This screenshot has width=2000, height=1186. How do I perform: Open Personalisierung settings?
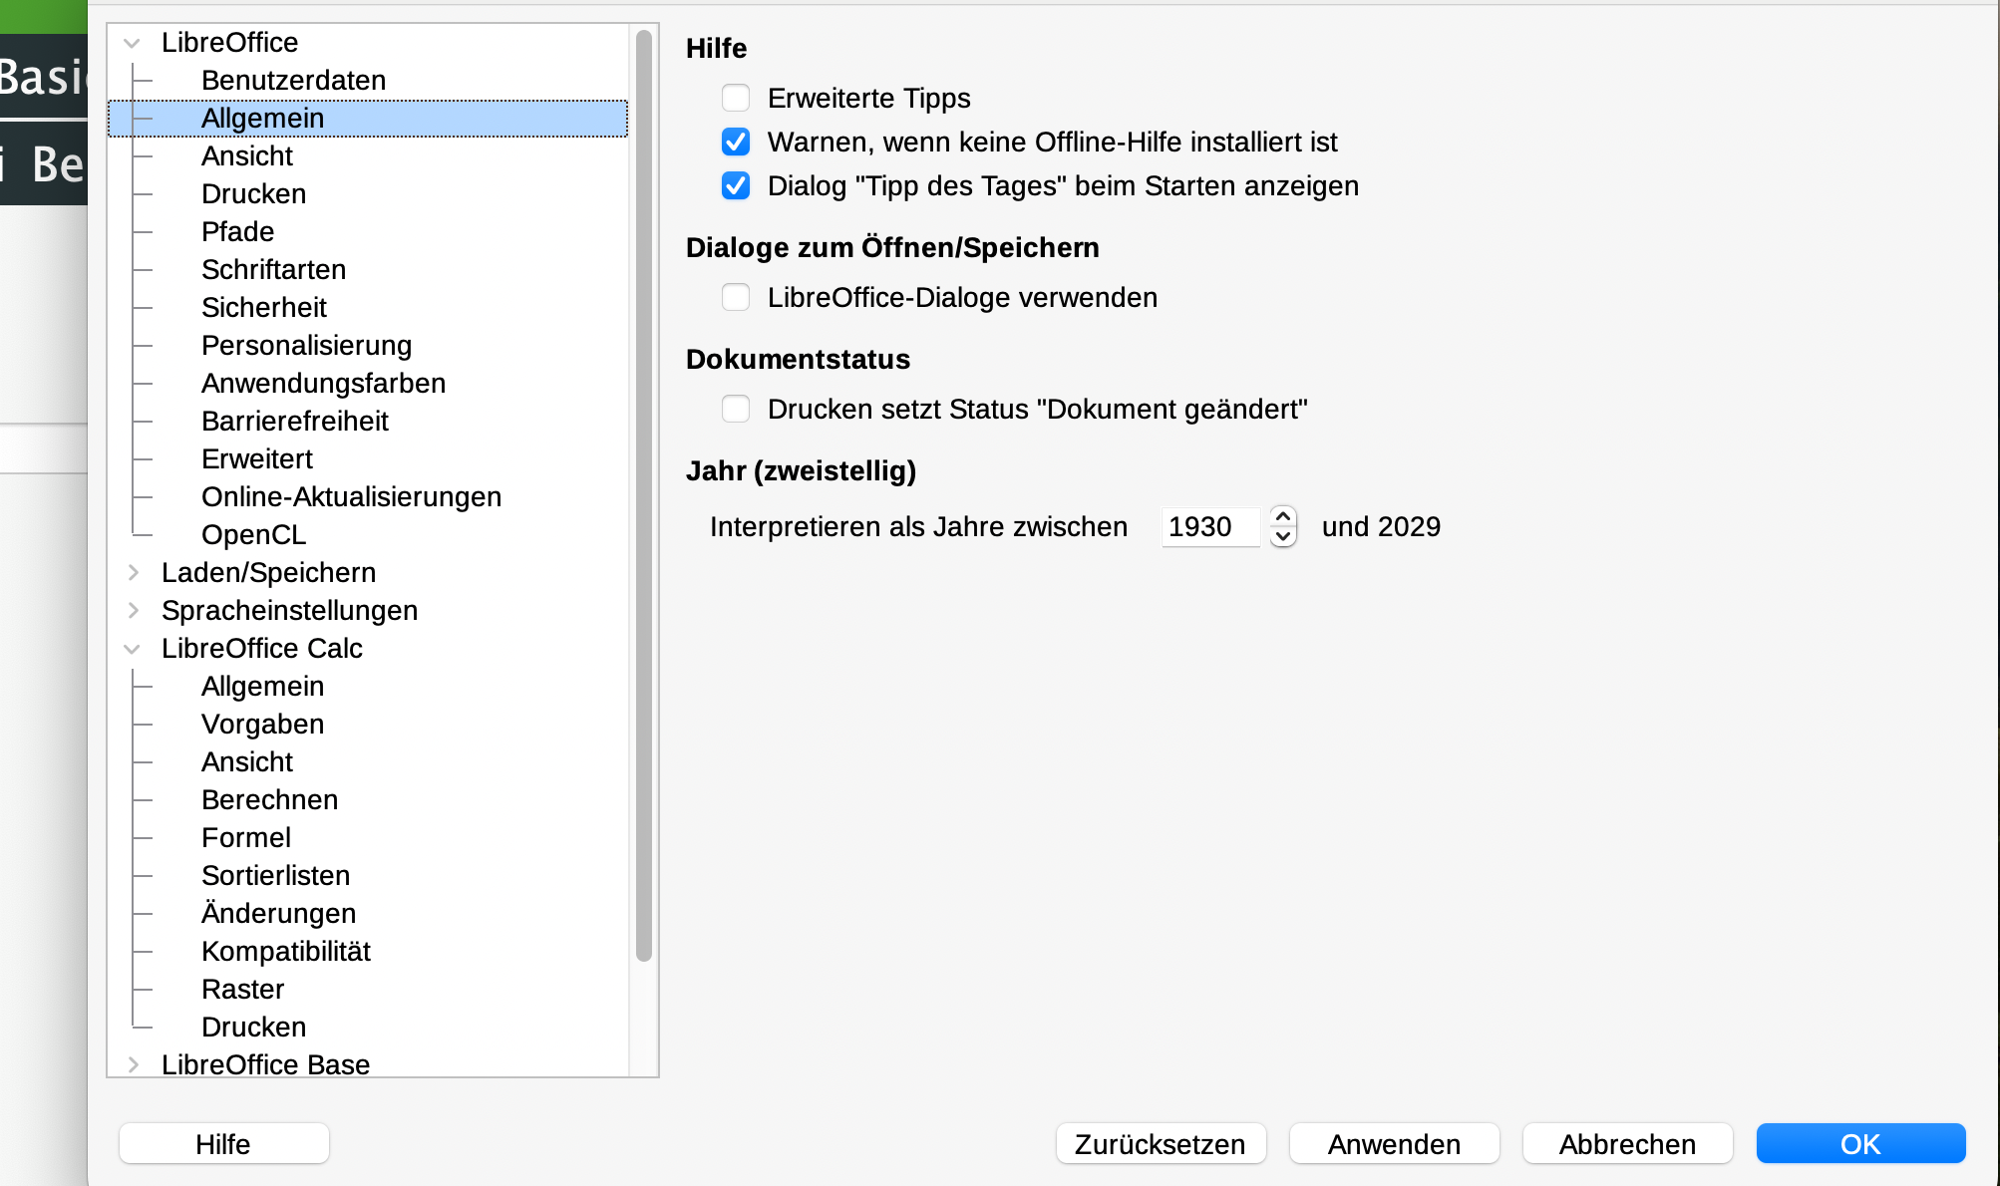pos(306,345)
